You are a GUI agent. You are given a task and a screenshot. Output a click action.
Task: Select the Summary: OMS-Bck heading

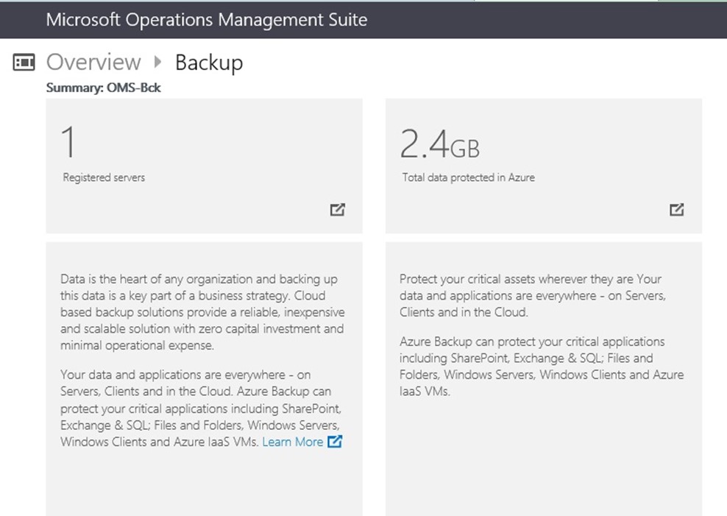pos(104,88)
